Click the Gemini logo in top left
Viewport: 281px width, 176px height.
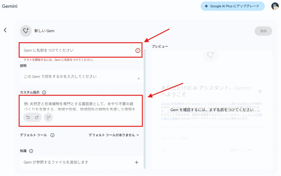pyautogui.click(x=10, y=6)
